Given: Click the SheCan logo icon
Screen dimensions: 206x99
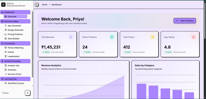Looking at the screenshot, I should click(3, 5).
